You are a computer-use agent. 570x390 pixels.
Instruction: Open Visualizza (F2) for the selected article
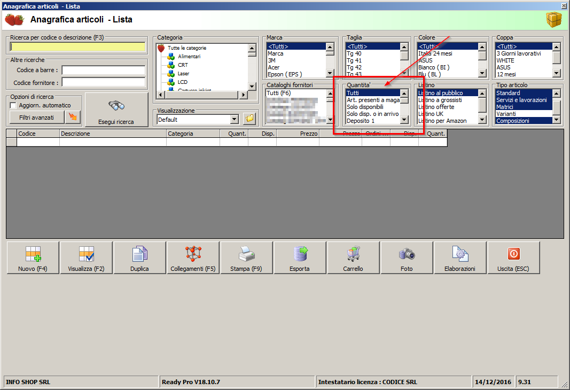(x=86, y=258)
